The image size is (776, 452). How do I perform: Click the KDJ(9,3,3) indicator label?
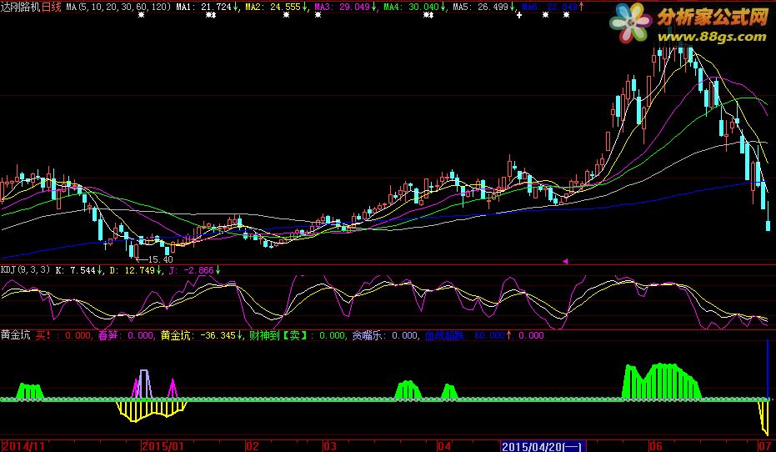[25, 270]
